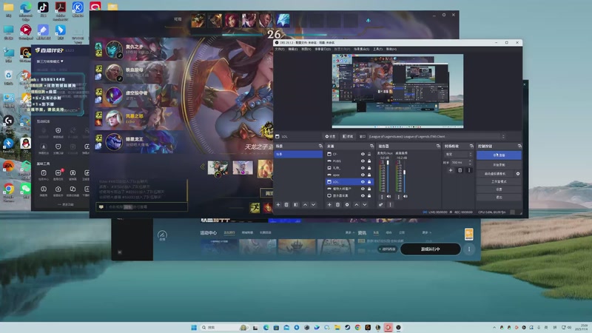Select first tab beside 活动中心 in League client

[x=229, y=232]
